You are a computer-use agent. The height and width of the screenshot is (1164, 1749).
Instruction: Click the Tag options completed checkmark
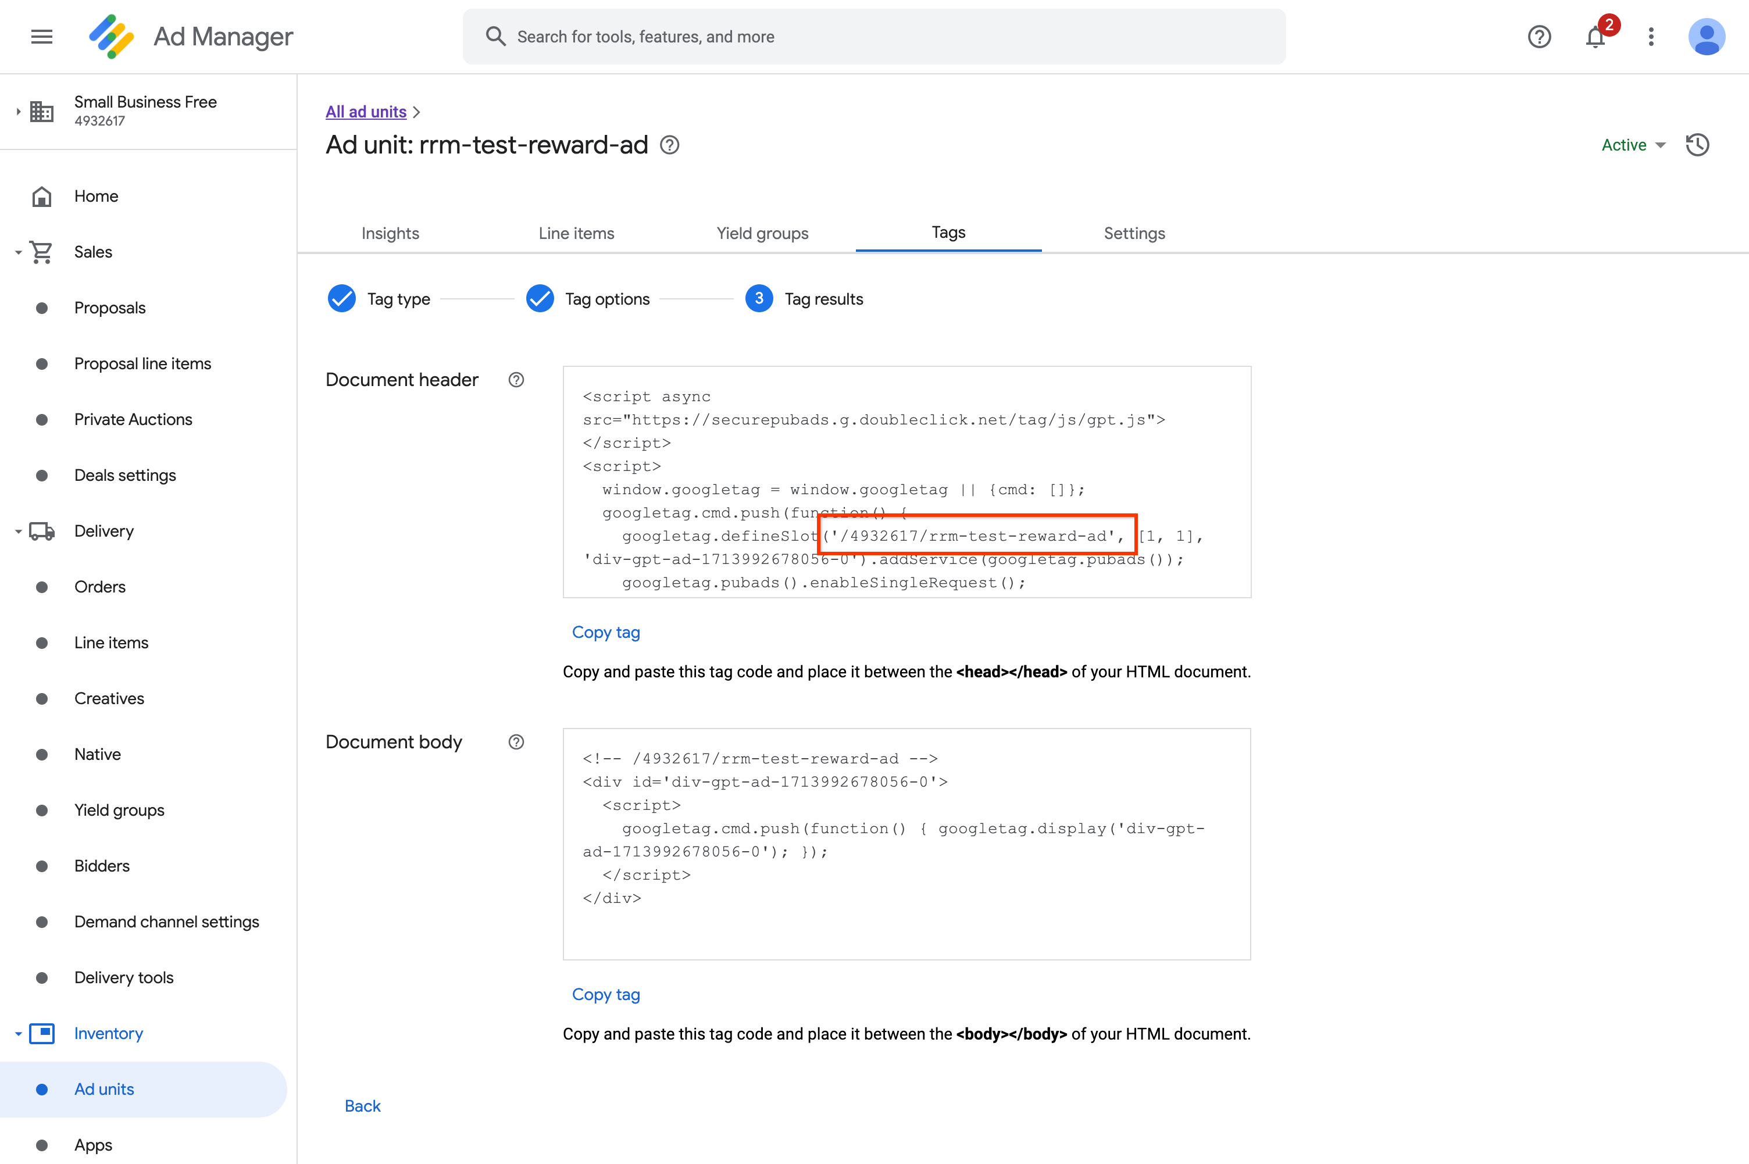tap(540, 298)
